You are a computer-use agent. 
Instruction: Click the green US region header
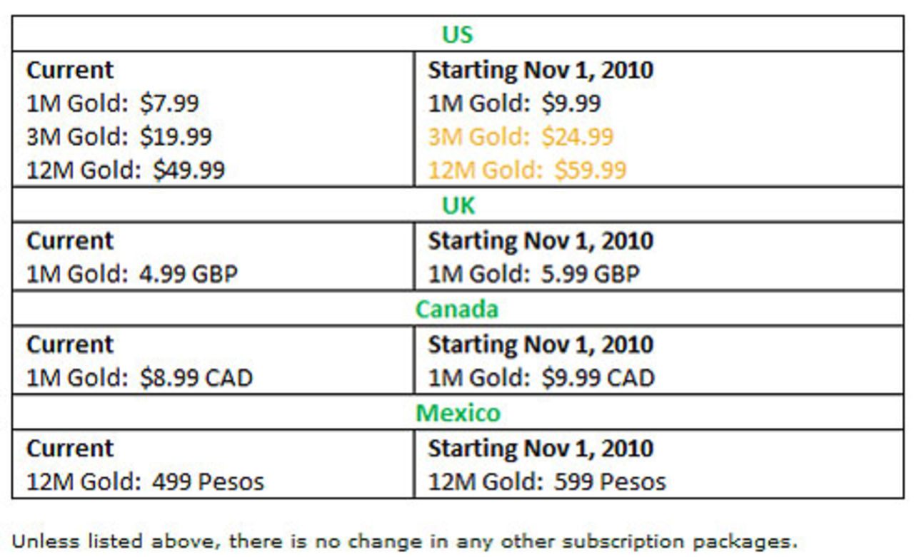457,34
